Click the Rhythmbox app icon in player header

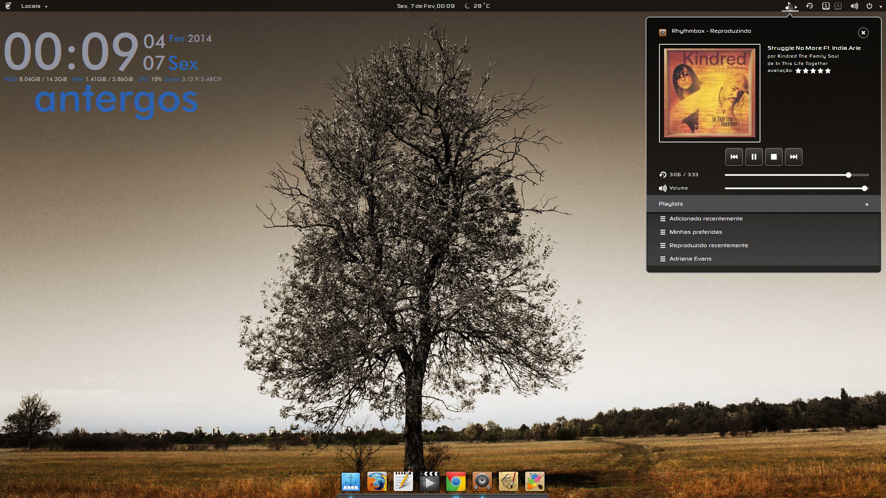(663, 32)
